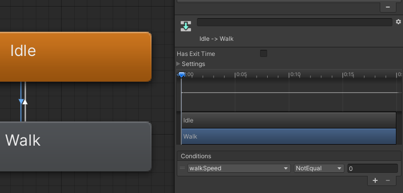Screen dimensions: 403x193
Task: Open the walkSpeed parameter dropdown
Action: [x=239, y=168]
